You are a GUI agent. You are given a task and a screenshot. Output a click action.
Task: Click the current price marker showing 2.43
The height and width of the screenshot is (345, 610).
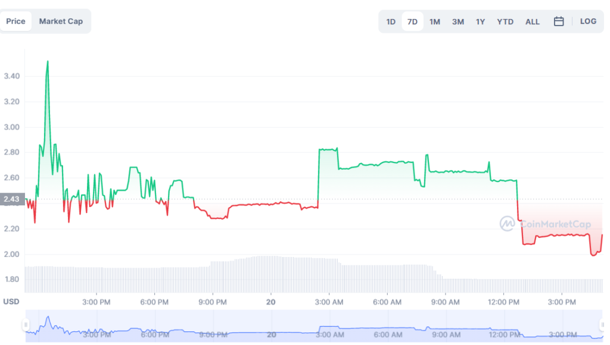(x=12, y=199)
